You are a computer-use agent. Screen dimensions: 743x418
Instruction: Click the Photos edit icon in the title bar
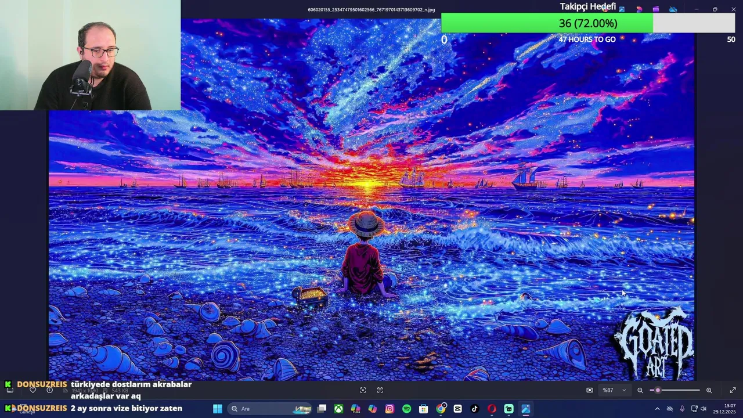coord(622,9)
